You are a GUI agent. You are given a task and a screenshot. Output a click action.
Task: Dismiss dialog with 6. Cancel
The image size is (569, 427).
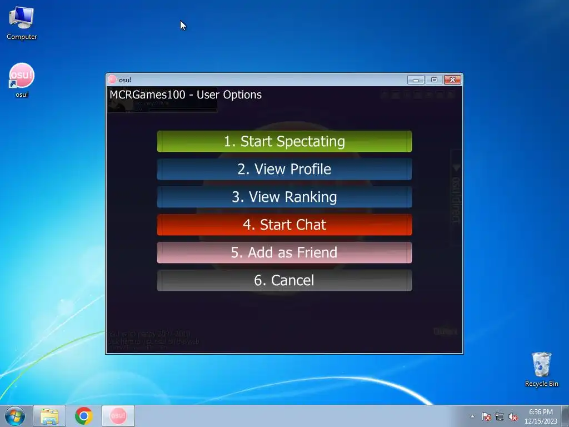tap(284, 280)
